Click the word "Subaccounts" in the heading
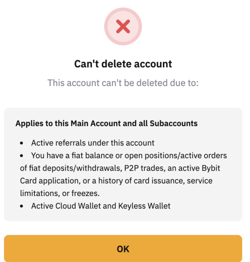 (x=174, y=123)
